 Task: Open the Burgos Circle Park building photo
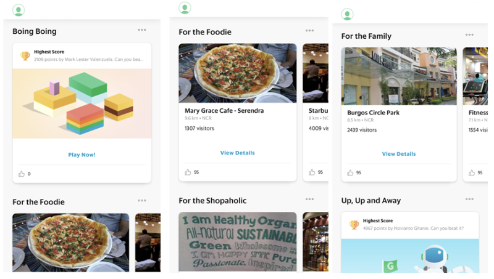pos(398,76)
